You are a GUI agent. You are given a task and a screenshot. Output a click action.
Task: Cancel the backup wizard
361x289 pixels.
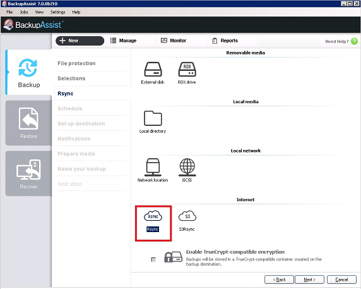click(x=341, y=280)
